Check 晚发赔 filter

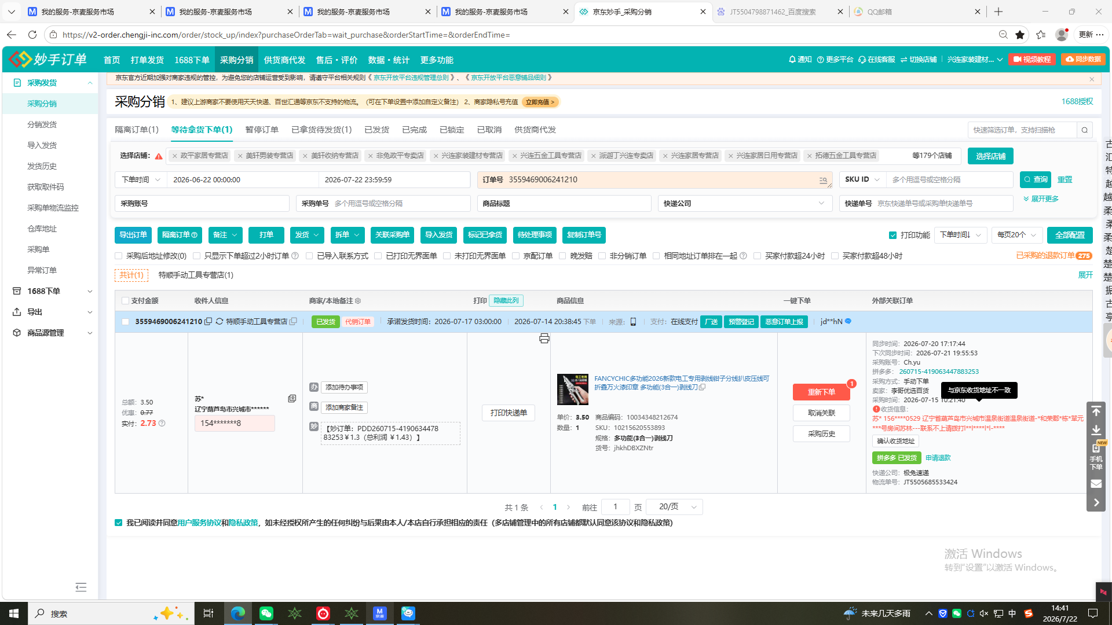(562, 256)
